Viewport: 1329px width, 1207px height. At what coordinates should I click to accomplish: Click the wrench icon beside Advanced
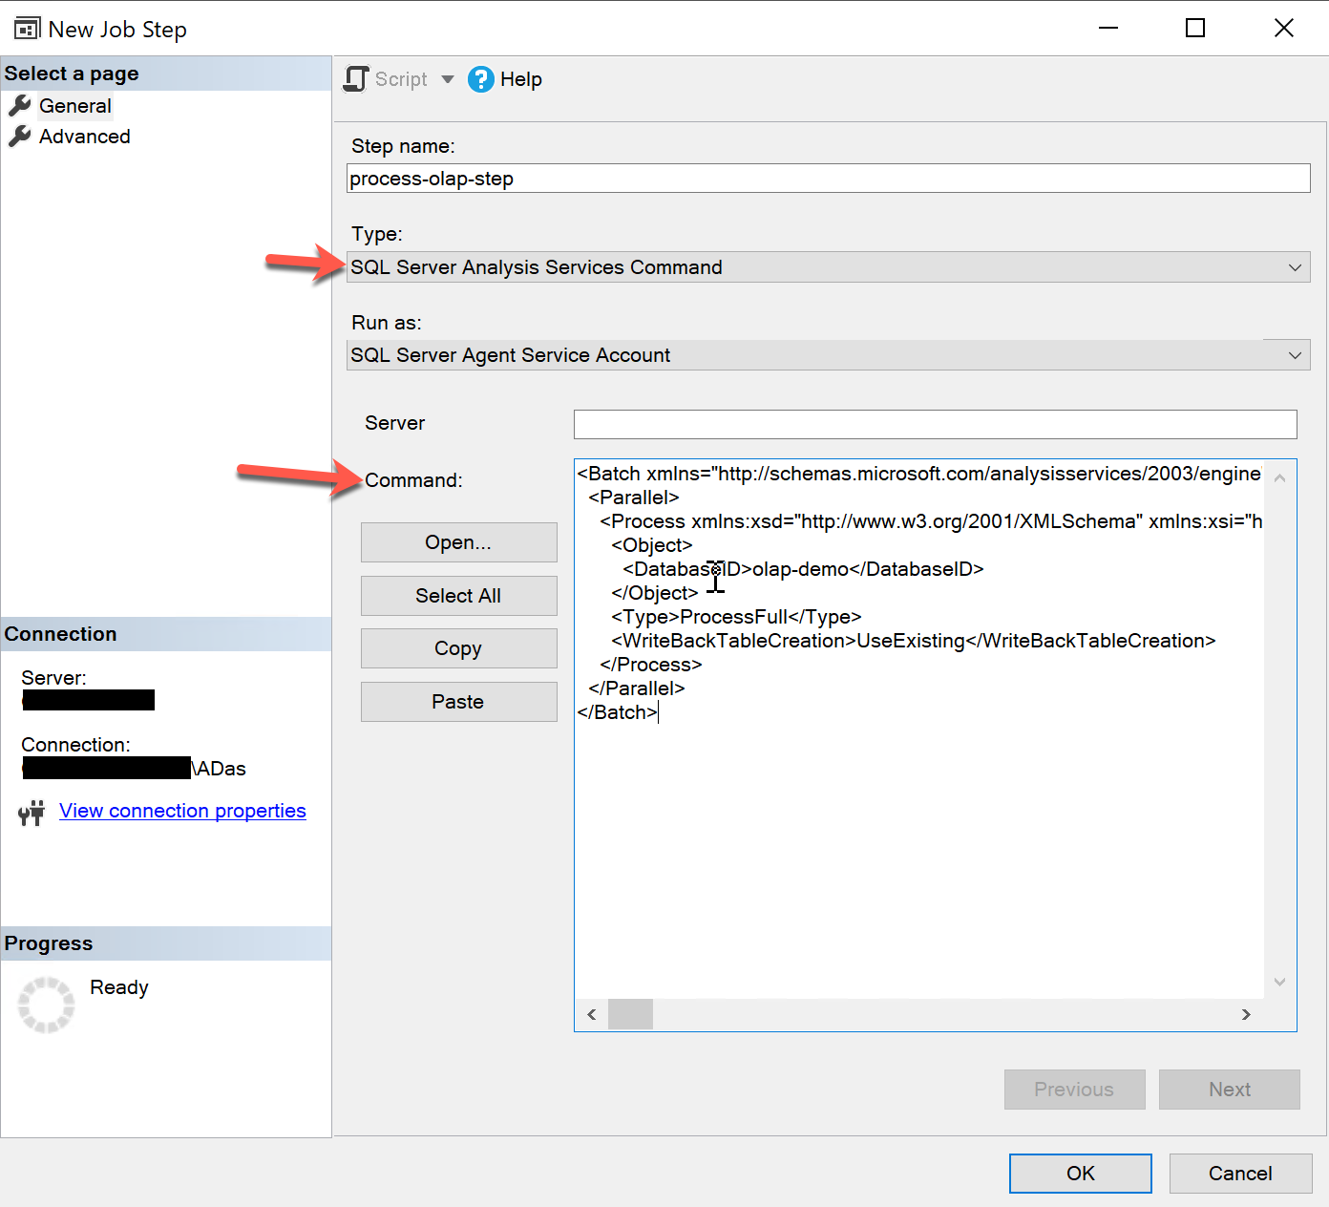point(20,137)
